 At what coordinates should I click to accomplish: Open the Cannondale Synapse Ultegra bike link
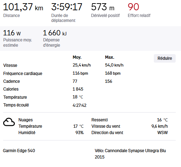130,154
